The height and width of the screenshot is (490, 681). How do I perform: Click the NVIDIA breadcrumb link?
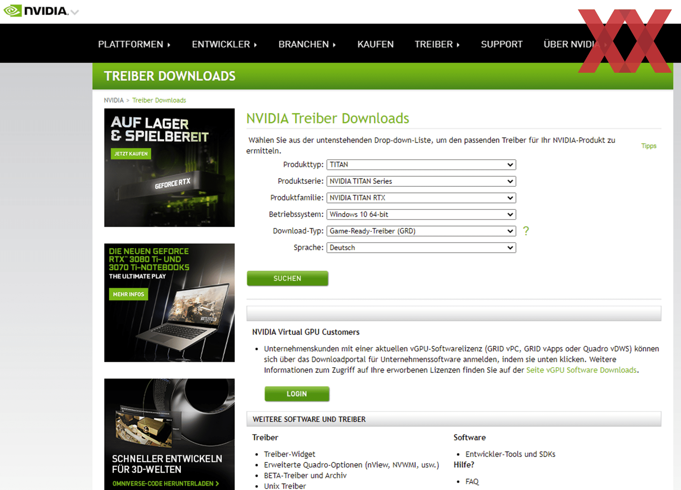pyautogui.click(x=113, y=100)
